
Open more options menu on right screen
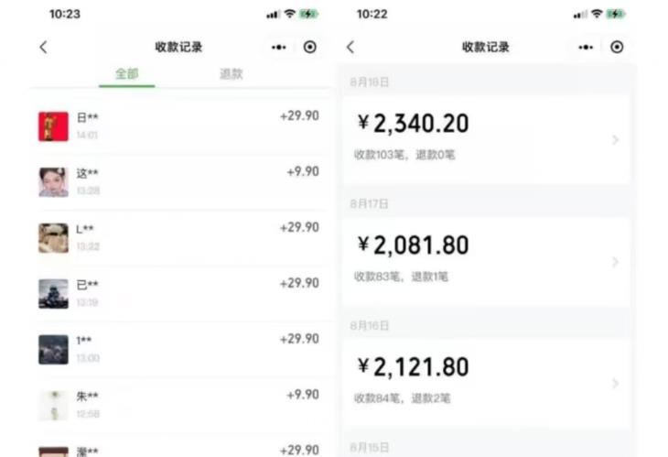coord(586,48)
